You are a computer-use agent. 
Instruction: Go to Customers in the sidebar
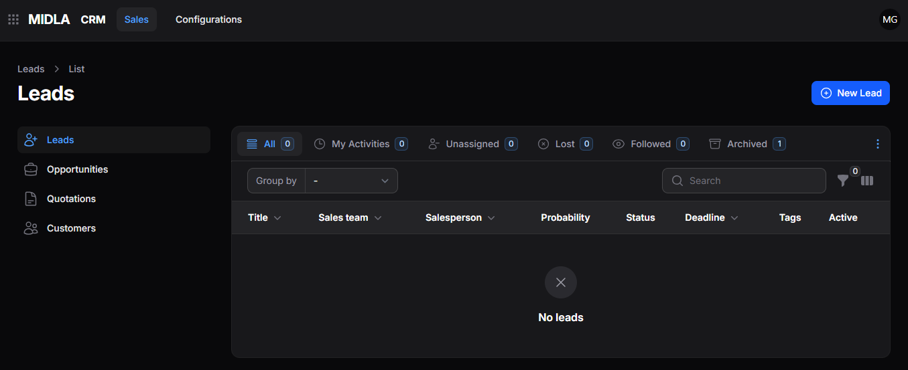pos(114,228)
